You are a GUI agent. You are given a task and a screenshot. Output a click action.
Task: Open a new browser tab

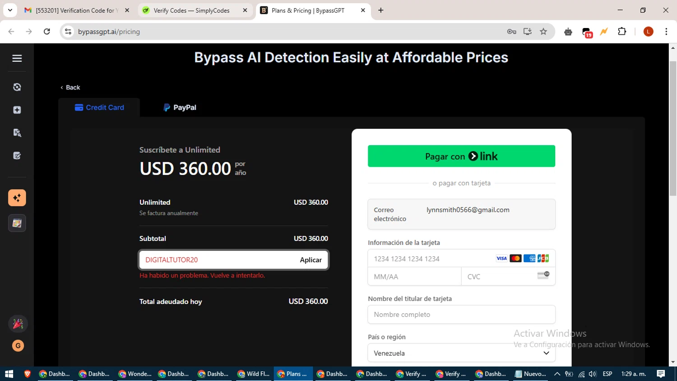[x=381, y=10]
